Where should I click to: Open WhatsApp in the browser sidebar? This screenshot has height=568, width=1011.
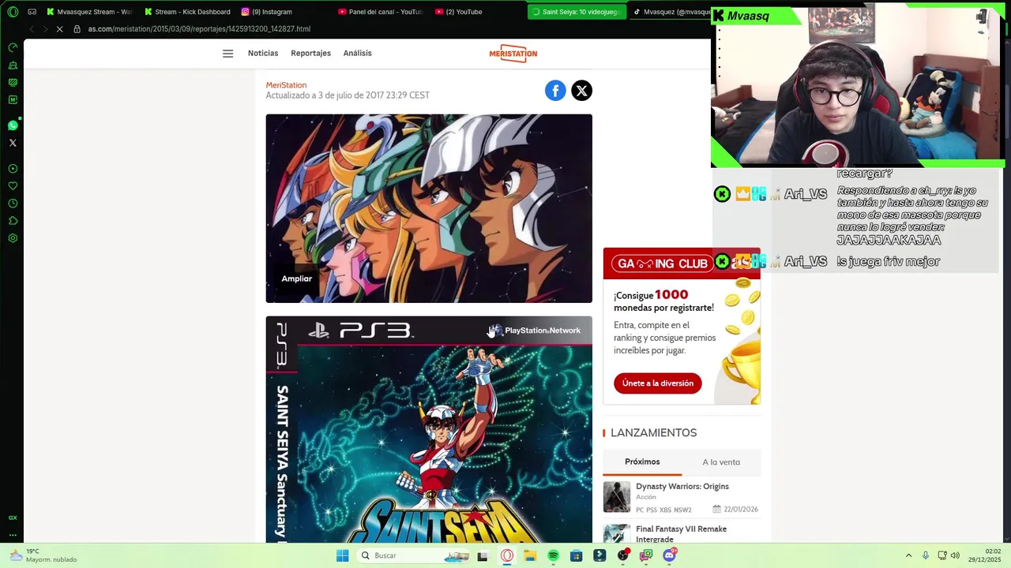pyautogui.click(x=13, y=125)
